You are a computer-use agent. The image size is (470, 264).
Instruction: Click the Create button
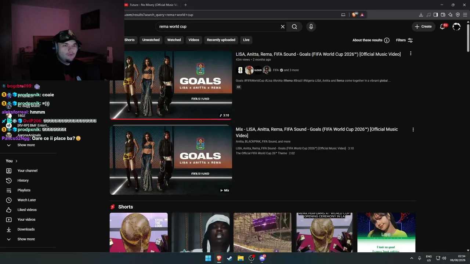423,26
